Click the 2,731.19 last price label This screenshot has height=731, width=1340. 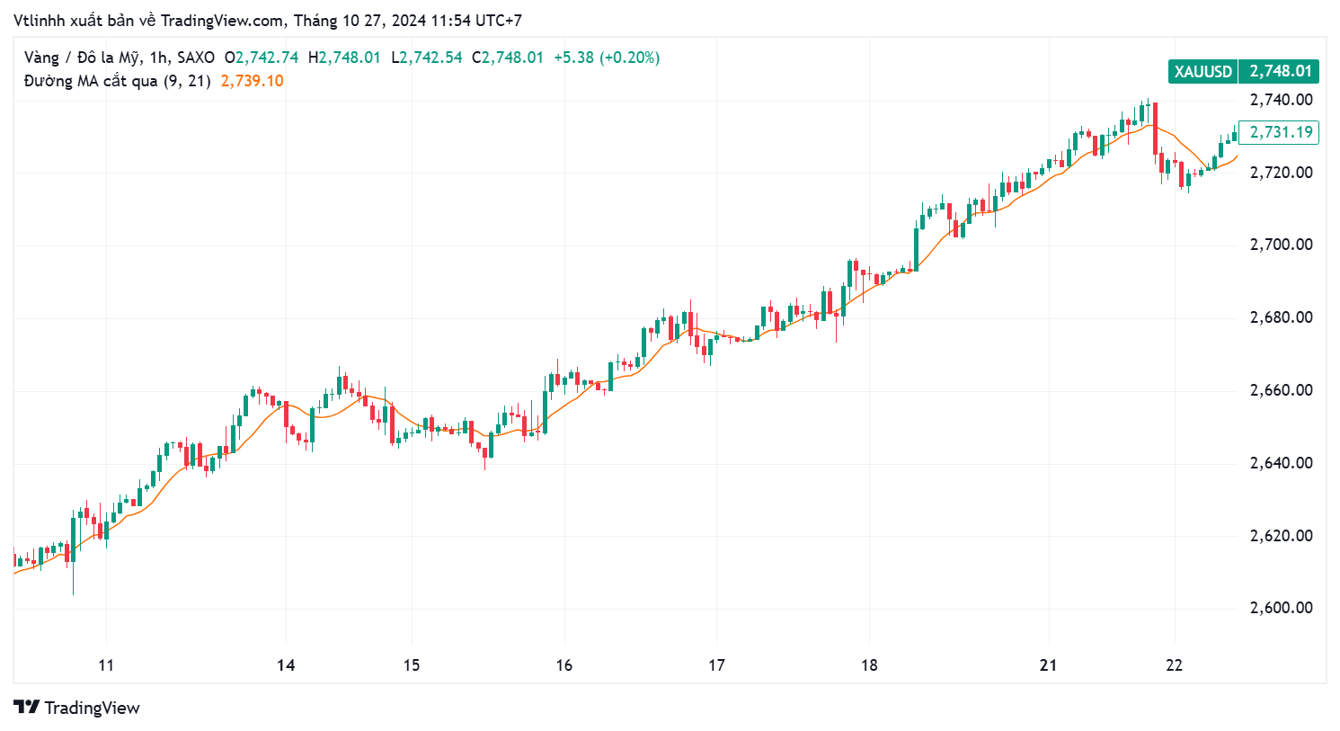pos(1280,132)
